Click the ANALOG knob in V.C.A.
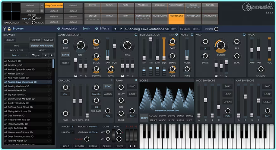This screenshot has width=276, height=150. pyautogui.click(x=261, y=69)
